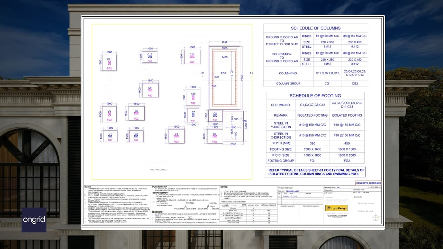Click the C11 column label in the plan
This screenshot has height=249, width=443.
(x=109, y=59)
